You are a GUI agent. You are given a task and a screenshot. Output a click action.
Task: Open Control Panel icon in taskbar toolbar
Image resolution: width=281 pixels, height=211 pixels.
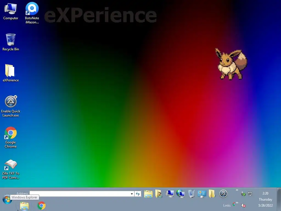[202, 194]
